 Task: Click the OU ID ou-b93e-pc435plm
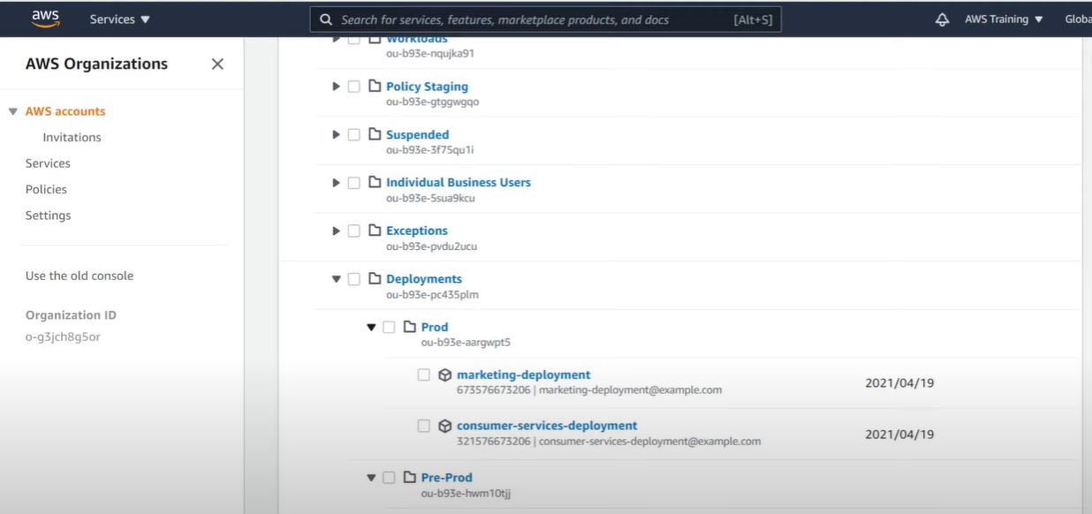click(432, 295)
